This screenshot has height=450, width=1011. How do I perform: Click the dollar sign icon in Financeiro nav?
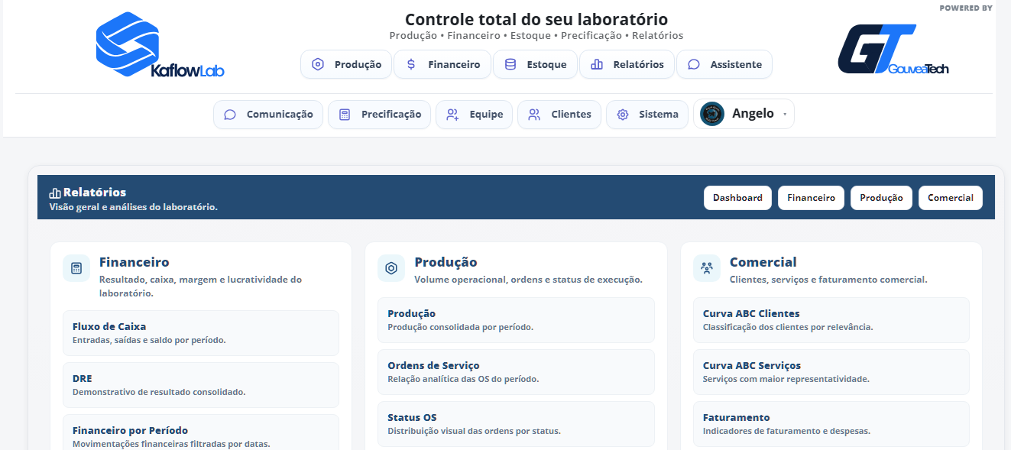(411, 65)
